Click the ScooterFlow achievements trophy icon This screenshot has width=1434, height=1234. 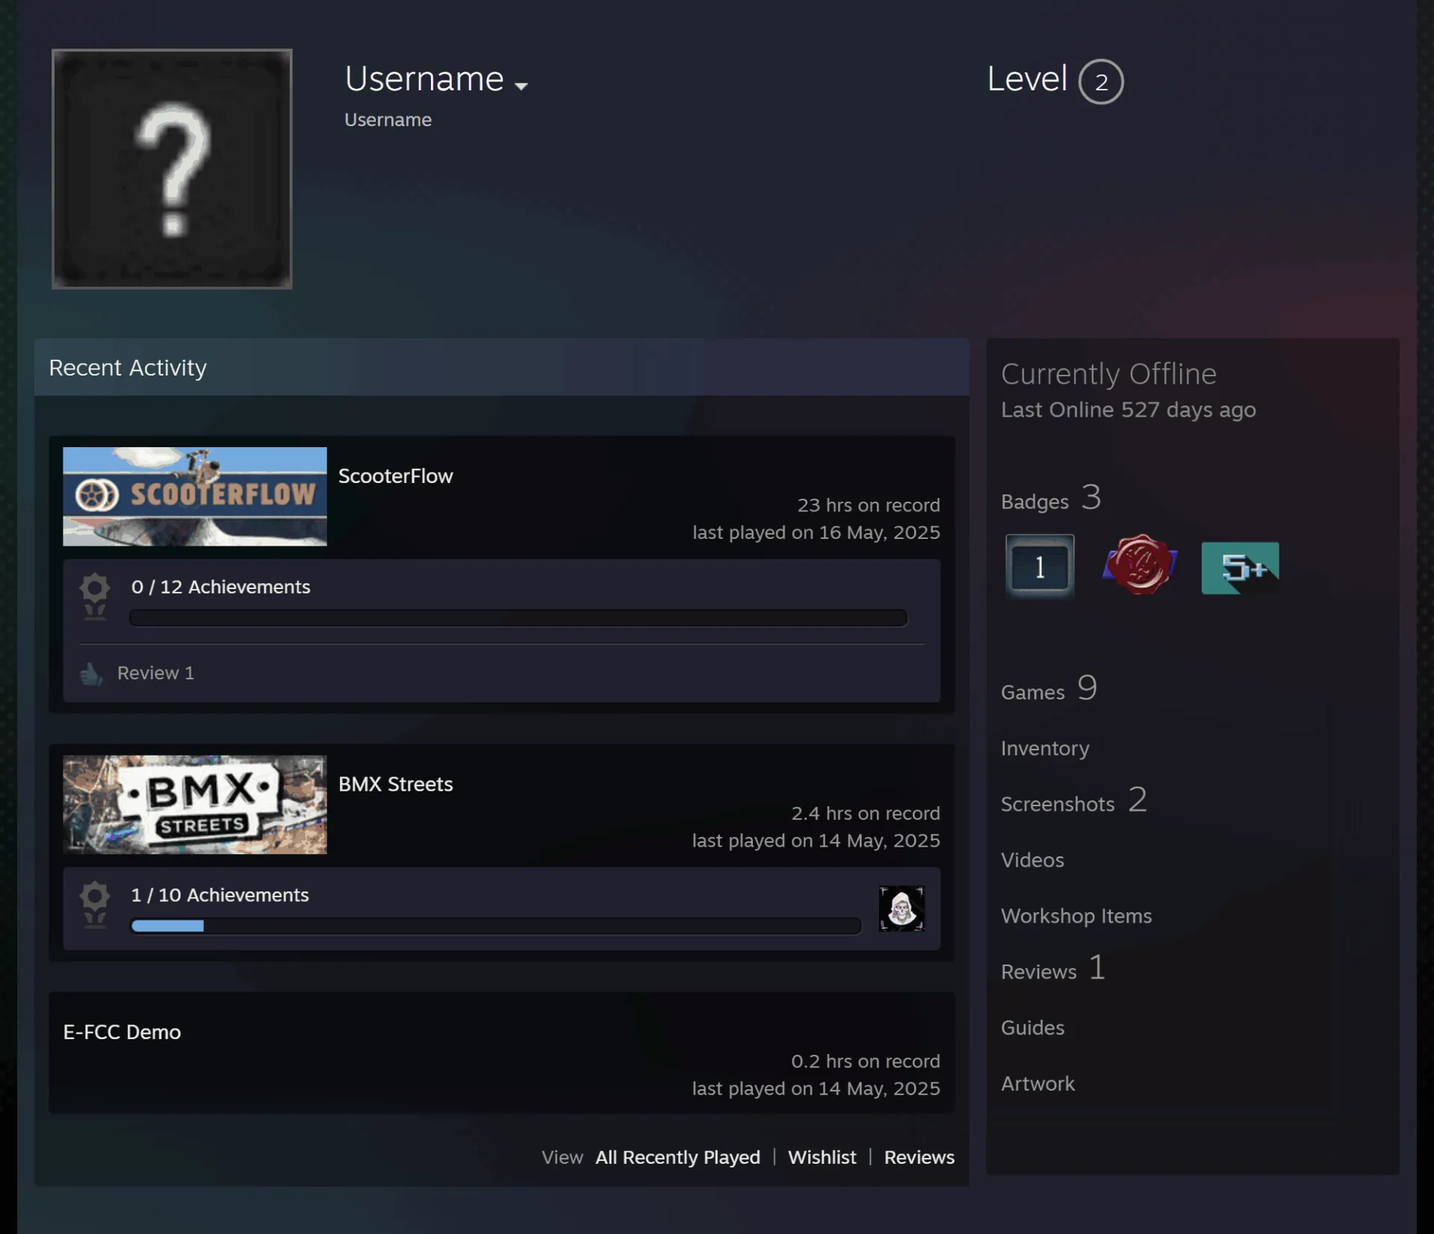pos(95,596)
